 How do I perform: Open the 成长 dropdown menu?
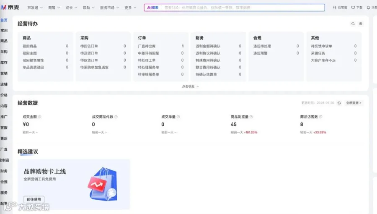[71, 8]
